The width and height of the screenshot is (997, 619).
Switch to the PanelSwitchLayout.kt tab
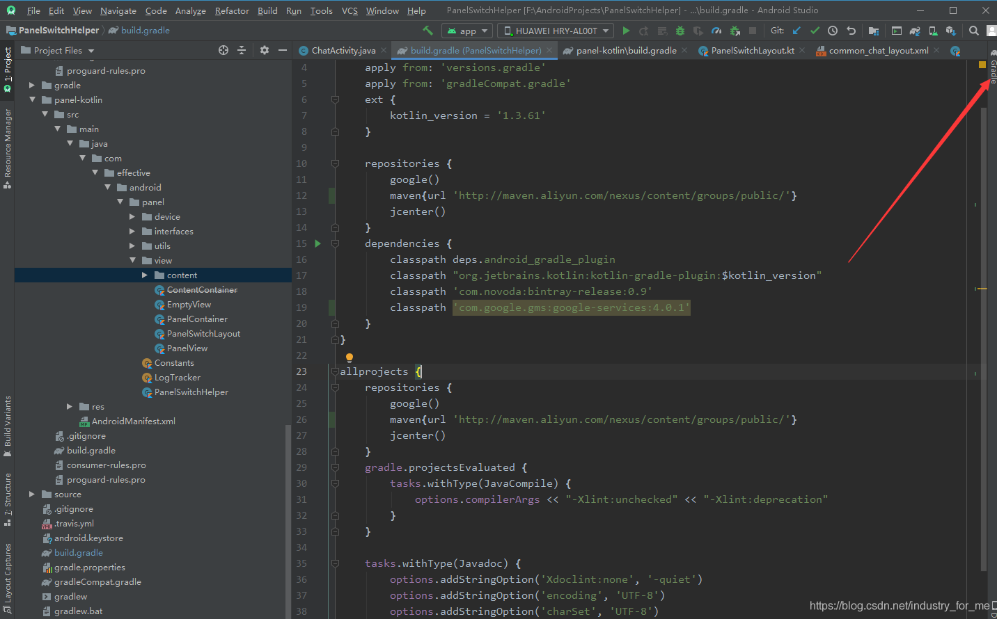752,50
